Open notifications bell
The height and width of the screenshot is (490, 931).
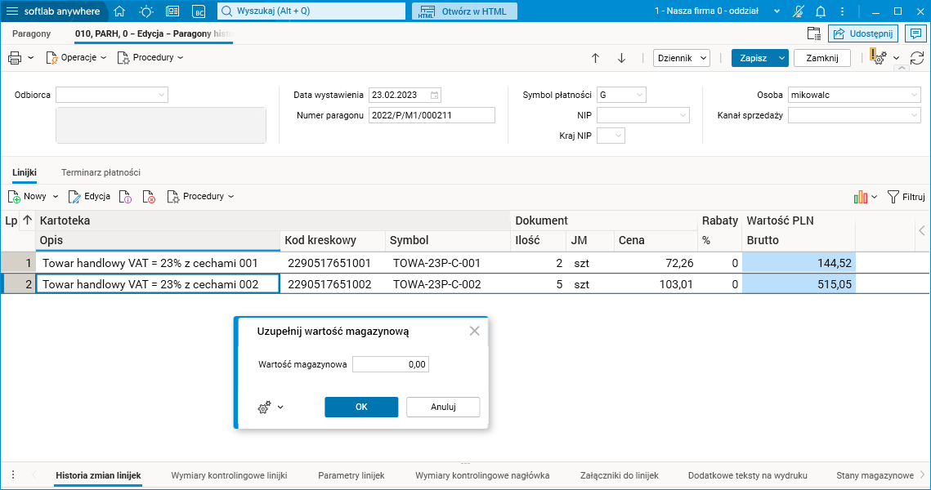point(821,11)
